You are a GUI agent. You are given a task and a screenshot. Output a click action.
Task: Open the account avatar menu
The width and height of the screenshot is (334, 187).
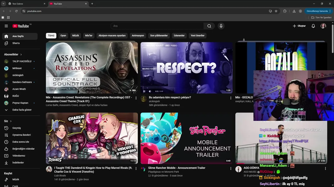pos(323,26)
